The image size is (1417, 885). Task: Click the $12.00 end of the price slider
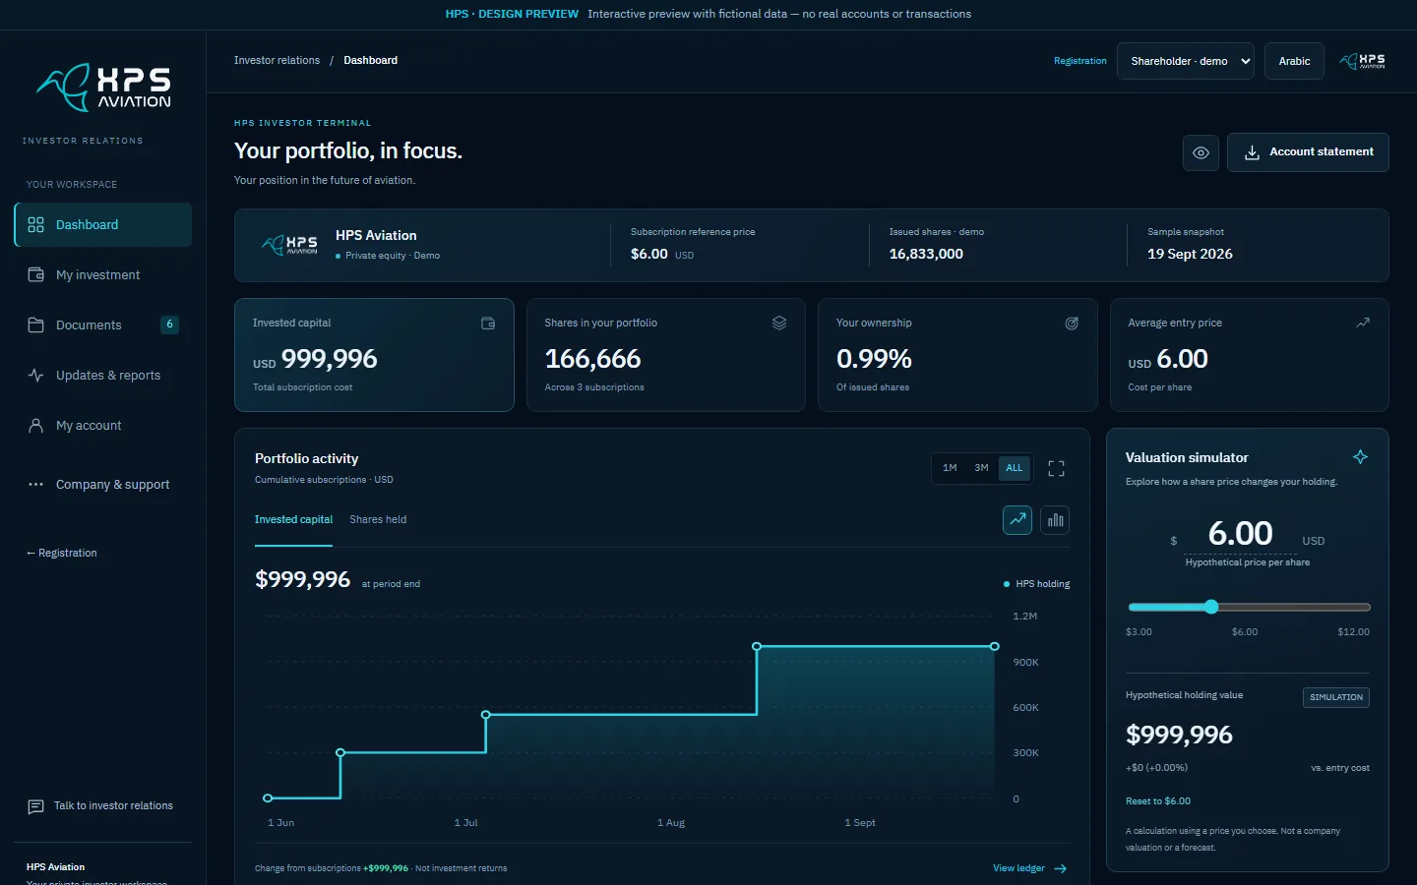tap(1367, 607)
